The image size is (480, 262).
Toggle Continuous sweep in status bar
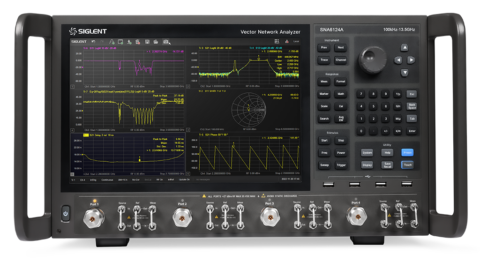pyautogui.click(x=107, y=180)
